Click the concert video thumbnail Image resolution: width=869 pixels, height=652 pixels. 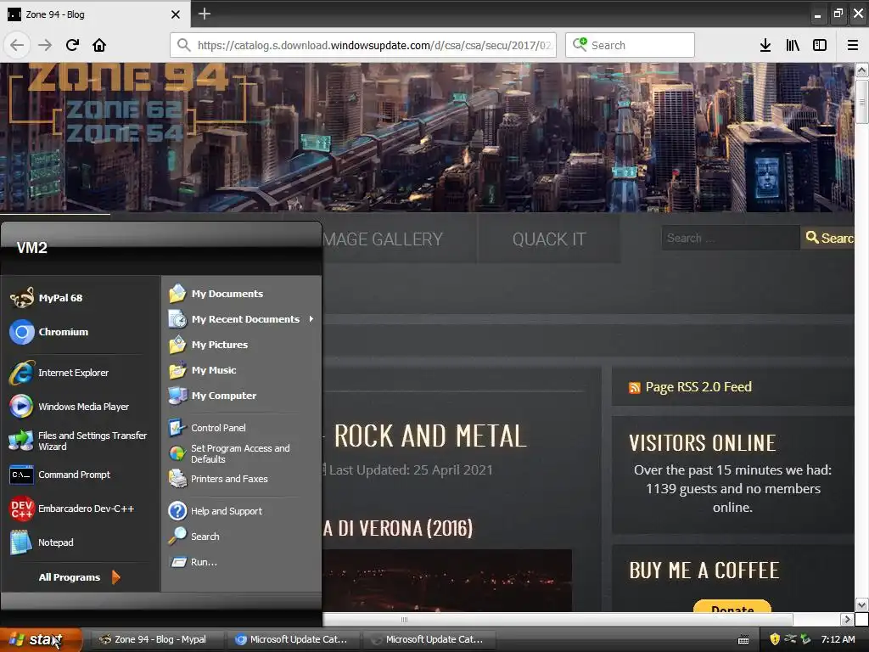pos(446,581)
